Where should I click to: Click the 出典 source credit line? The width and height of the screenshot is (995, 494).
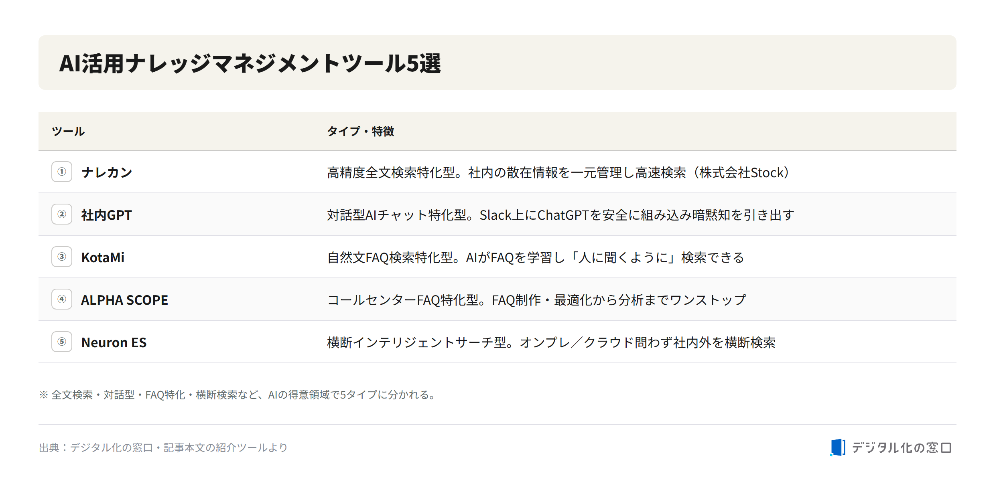163,447
